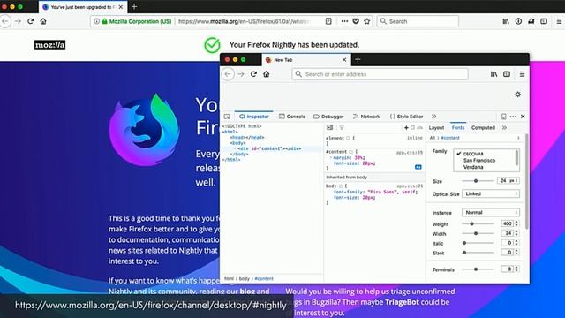Reload the front New Tab window
This screenshot has width=565, height=318.
pyautogui.click(x=253, y=74)
